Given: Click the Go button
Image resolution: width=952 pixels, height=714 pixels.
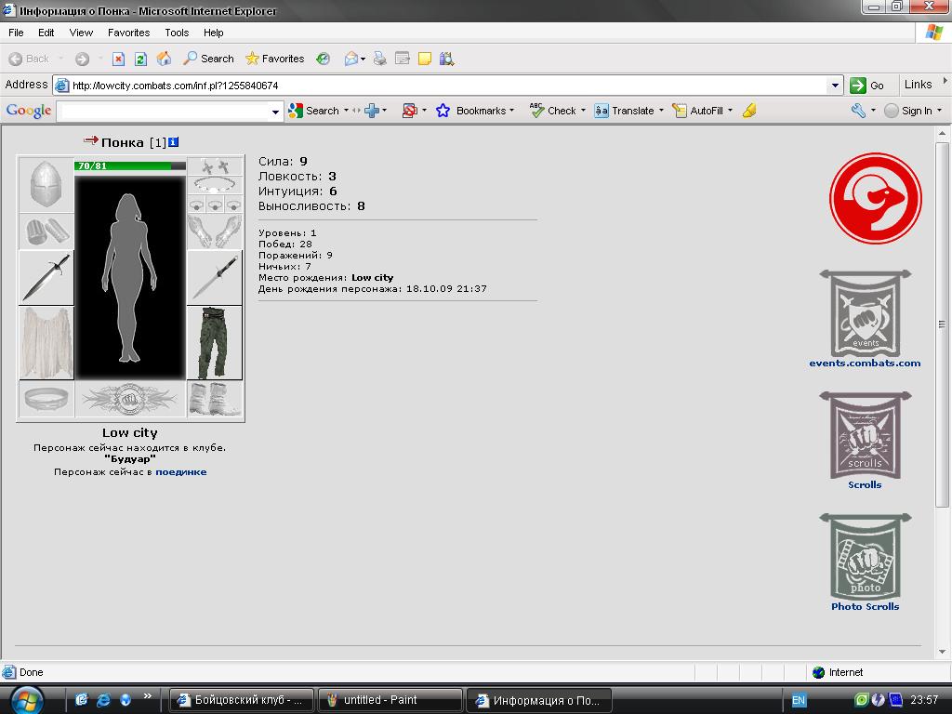Looking at the screenshot, I should click(867, 86).
